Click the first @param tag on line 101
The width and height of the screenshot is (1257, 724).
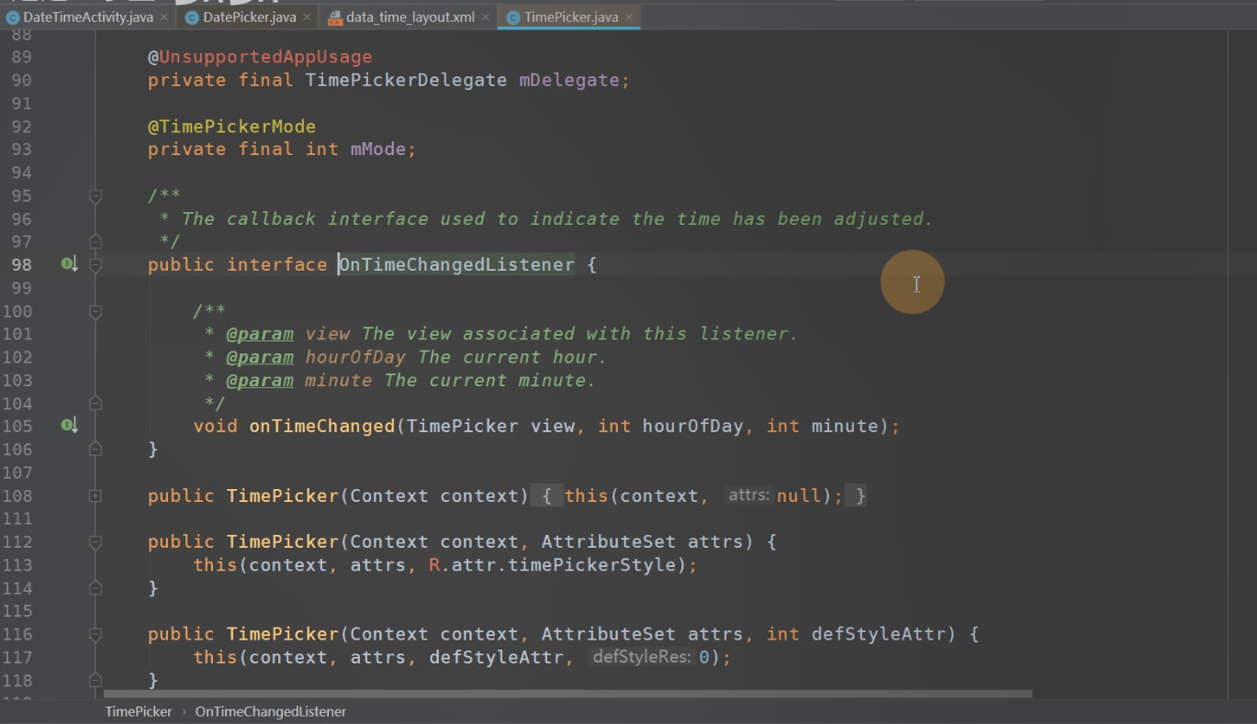260,334
